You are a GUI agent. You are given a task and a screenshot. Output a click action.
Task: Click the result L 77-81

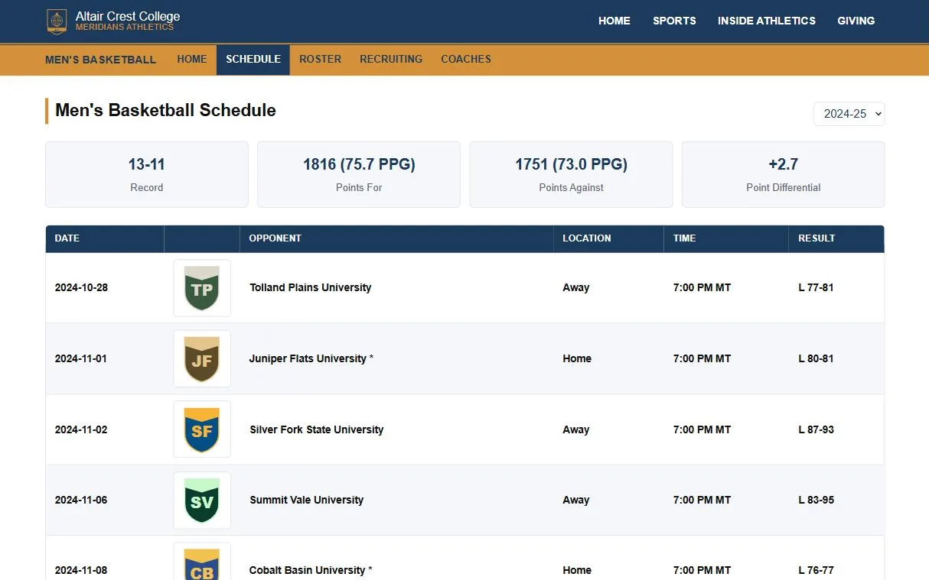pos(816,288)
